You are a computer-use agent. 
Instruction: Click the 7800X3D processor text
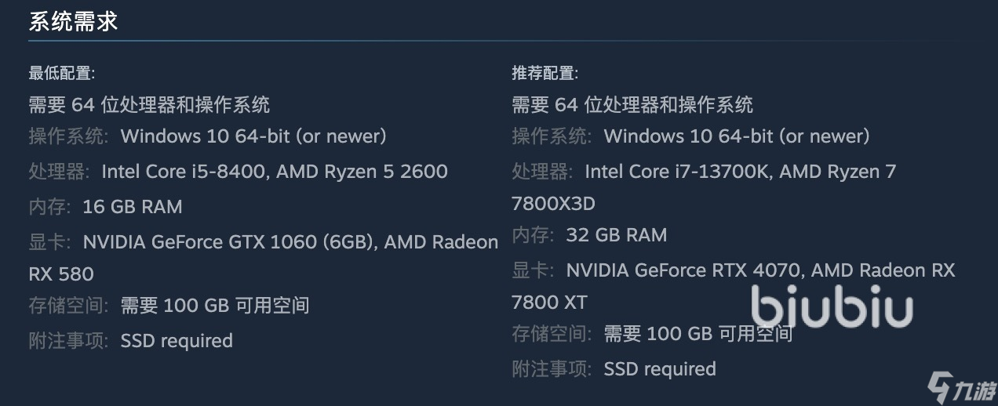tap(554, 204)
